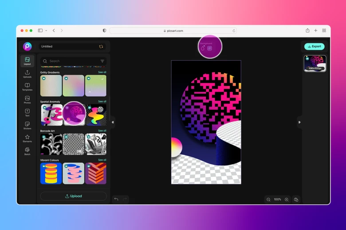346x230 pixels.
Task: Pick the background color droplet icon
Action: pyautogui.click(x=203, y=48)
